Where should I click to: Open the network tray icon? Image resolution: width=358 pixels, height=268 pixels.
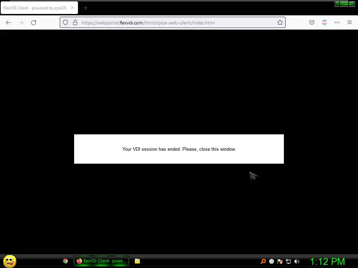click(288, 261)
